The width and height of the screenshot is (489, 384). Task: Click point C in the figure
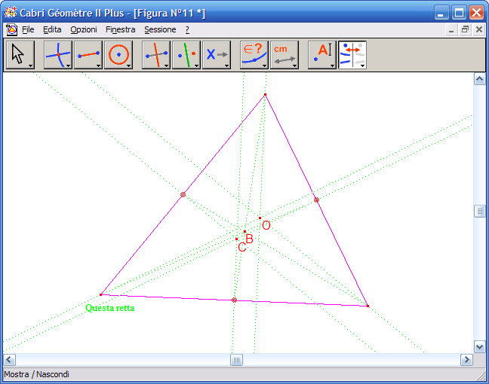pyautogui.click(x=237, y=239)
